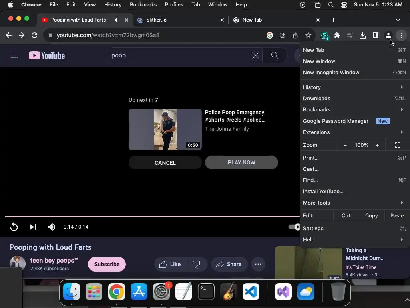
Task: Choose Install YouTube menu item
Action: 355,191
